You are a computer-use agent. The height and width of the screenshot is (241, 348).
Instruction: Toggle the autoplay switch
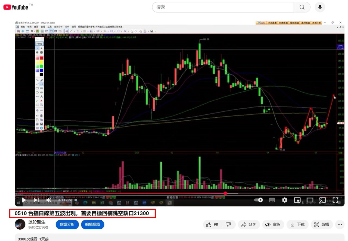click(259, 200)
